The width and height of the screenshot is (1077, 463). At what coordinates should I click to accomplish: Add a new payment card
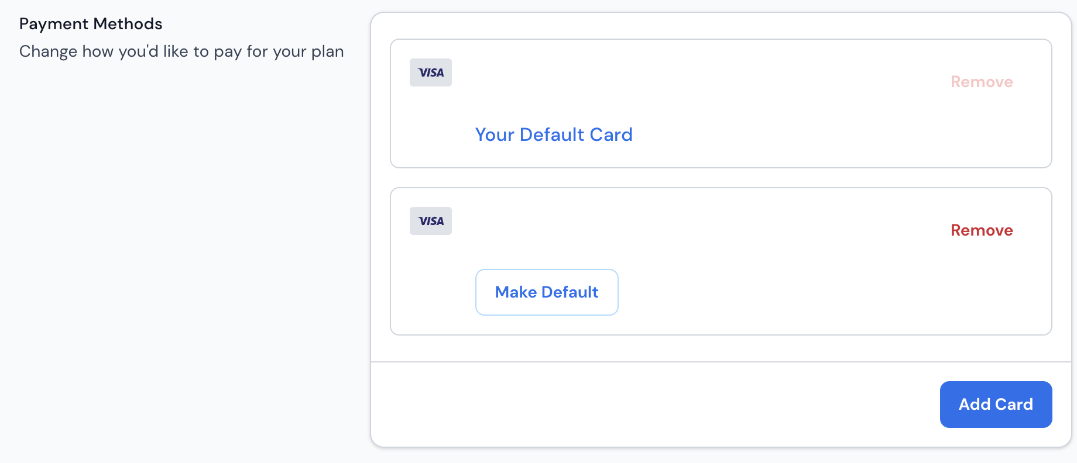[x=996, y=405]
